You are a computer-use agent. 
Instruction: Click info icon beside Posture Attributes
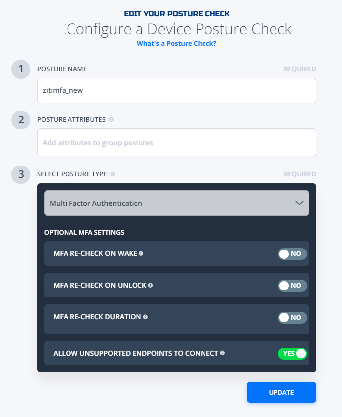[111, 119]
